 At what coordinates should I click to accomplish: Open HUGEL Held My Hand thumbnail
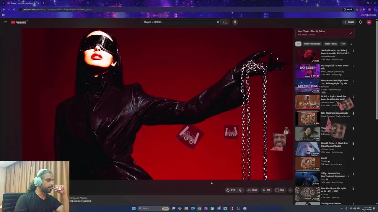pyautogui.click(x=308, y=102)
